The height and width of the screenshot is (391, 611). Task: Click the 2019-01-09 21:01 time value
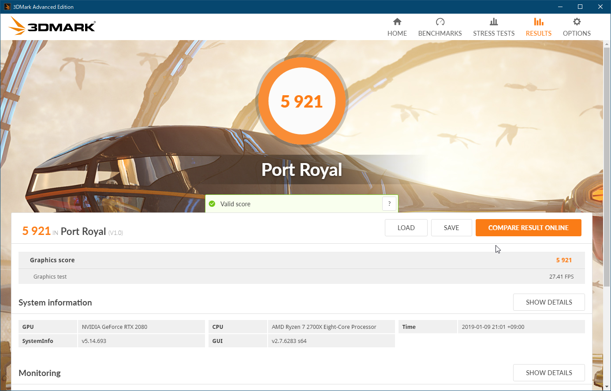click(x=493, y=327)
